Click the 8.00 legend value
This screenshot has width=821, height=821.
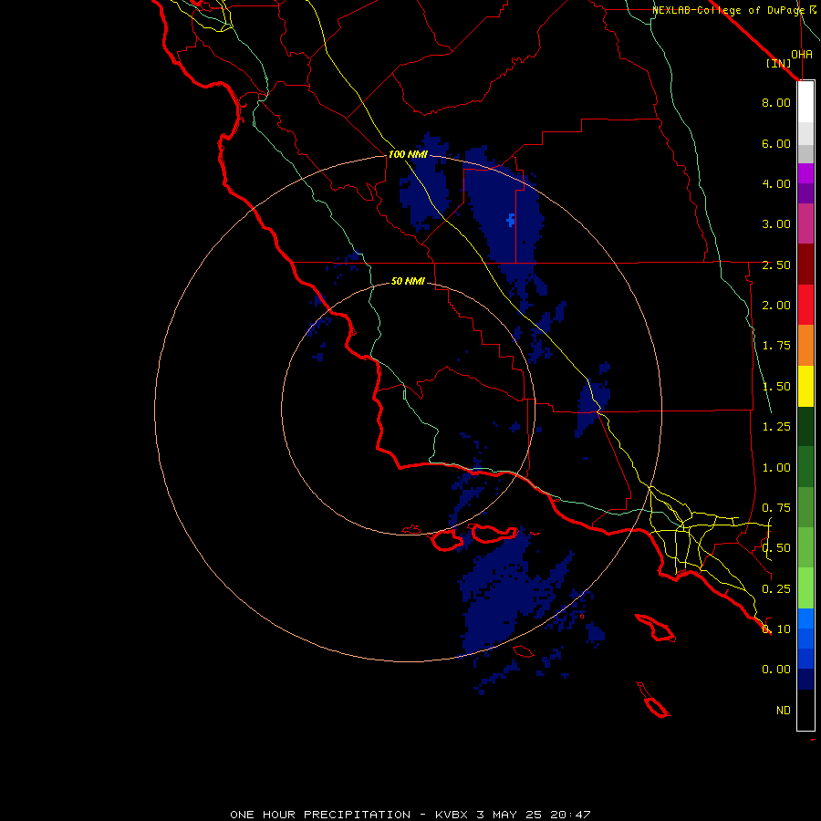pos(776,102)
